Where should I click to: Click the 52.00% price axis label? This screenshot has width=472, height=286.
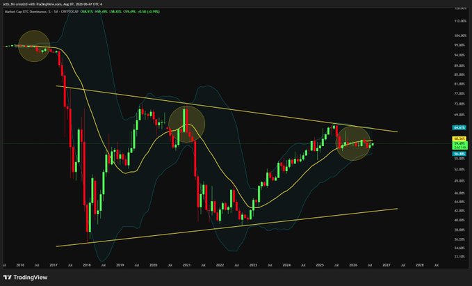[x=461, y=169]
